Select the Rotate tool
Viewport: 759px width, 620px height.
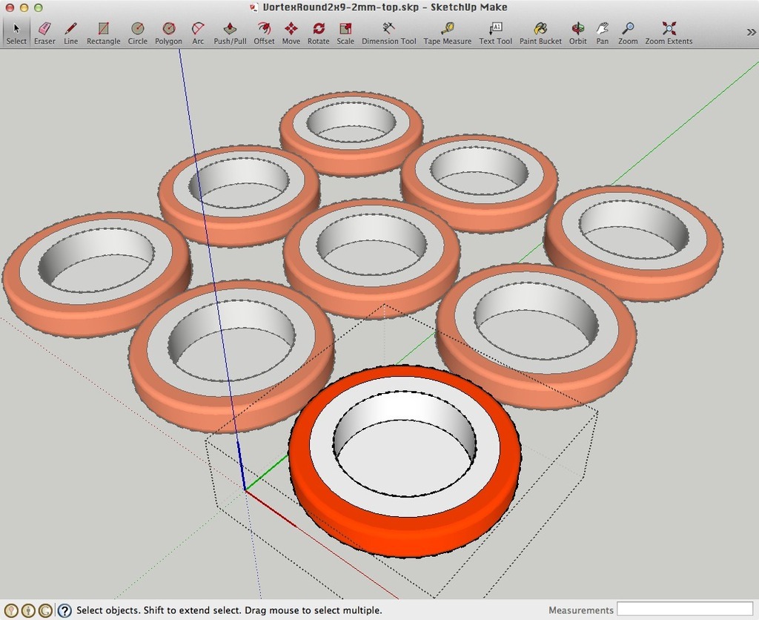318,33
